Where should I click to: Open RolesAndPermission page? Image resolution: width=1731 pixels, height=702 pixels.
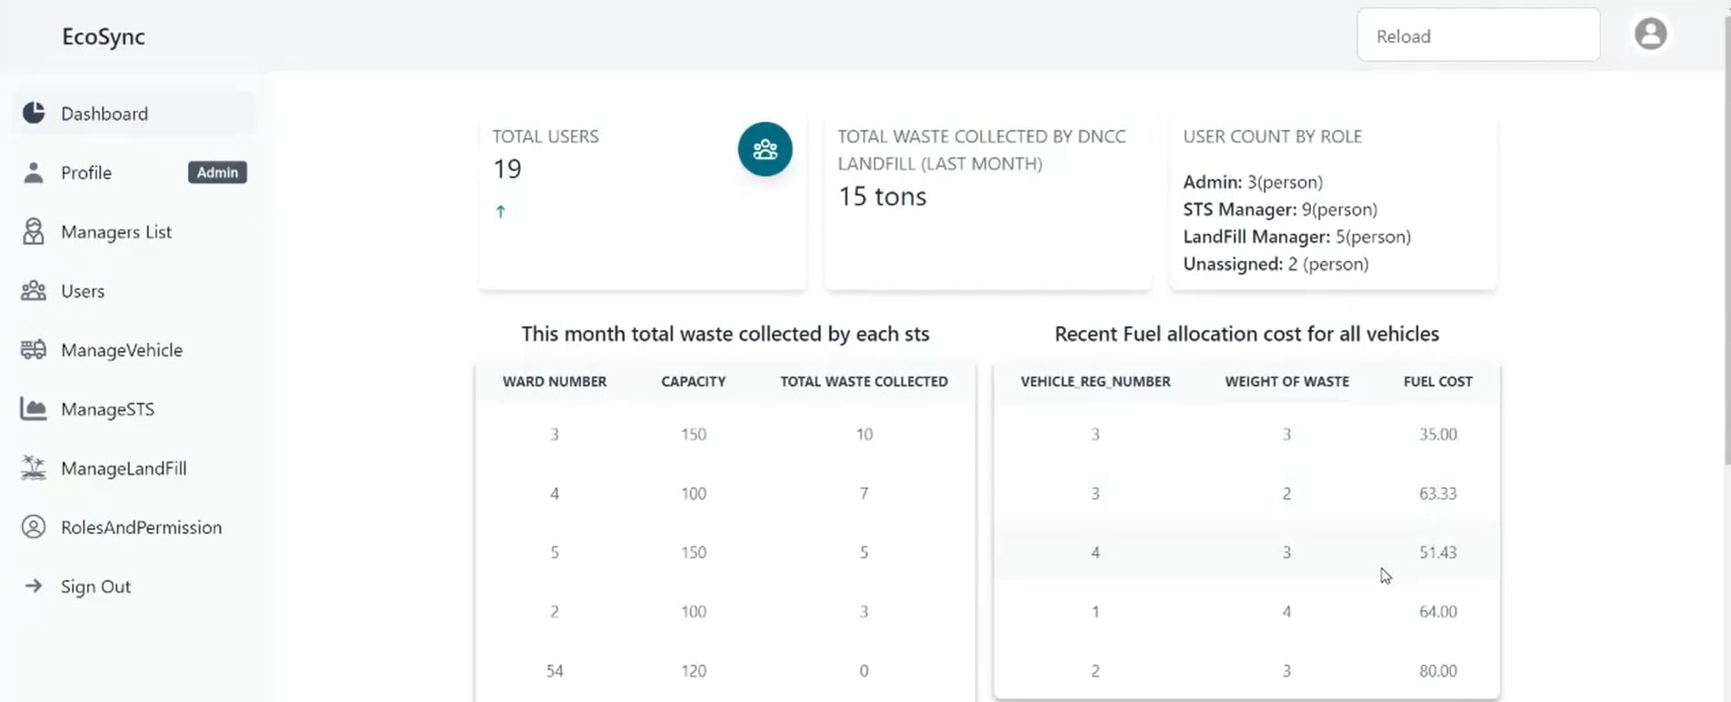point(134,526)
